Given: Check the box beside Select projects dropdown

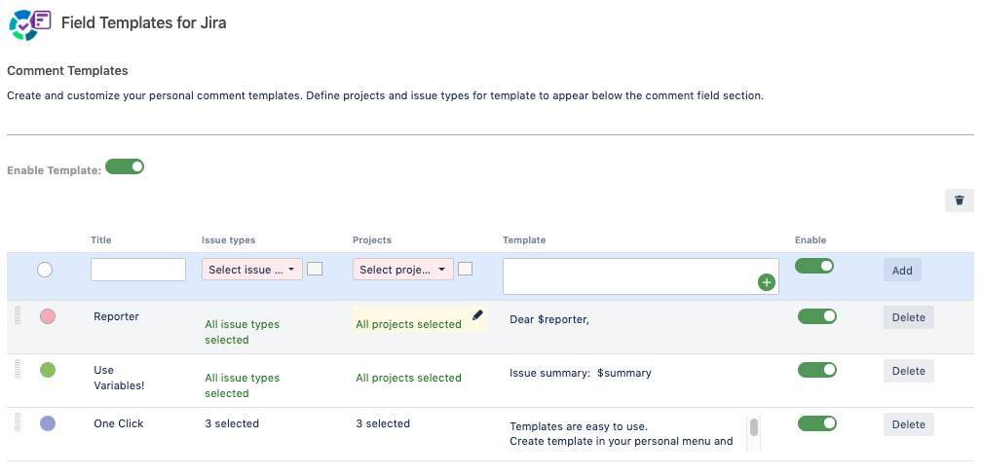Looking at the screenshot, I should coord(466,269).
